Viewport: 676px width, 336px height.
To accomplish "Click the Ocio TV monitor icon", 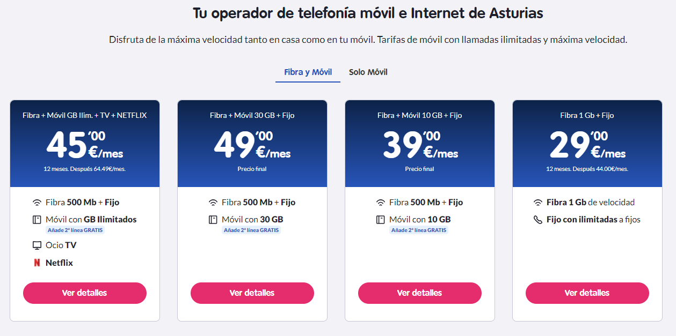I will 38,245.
